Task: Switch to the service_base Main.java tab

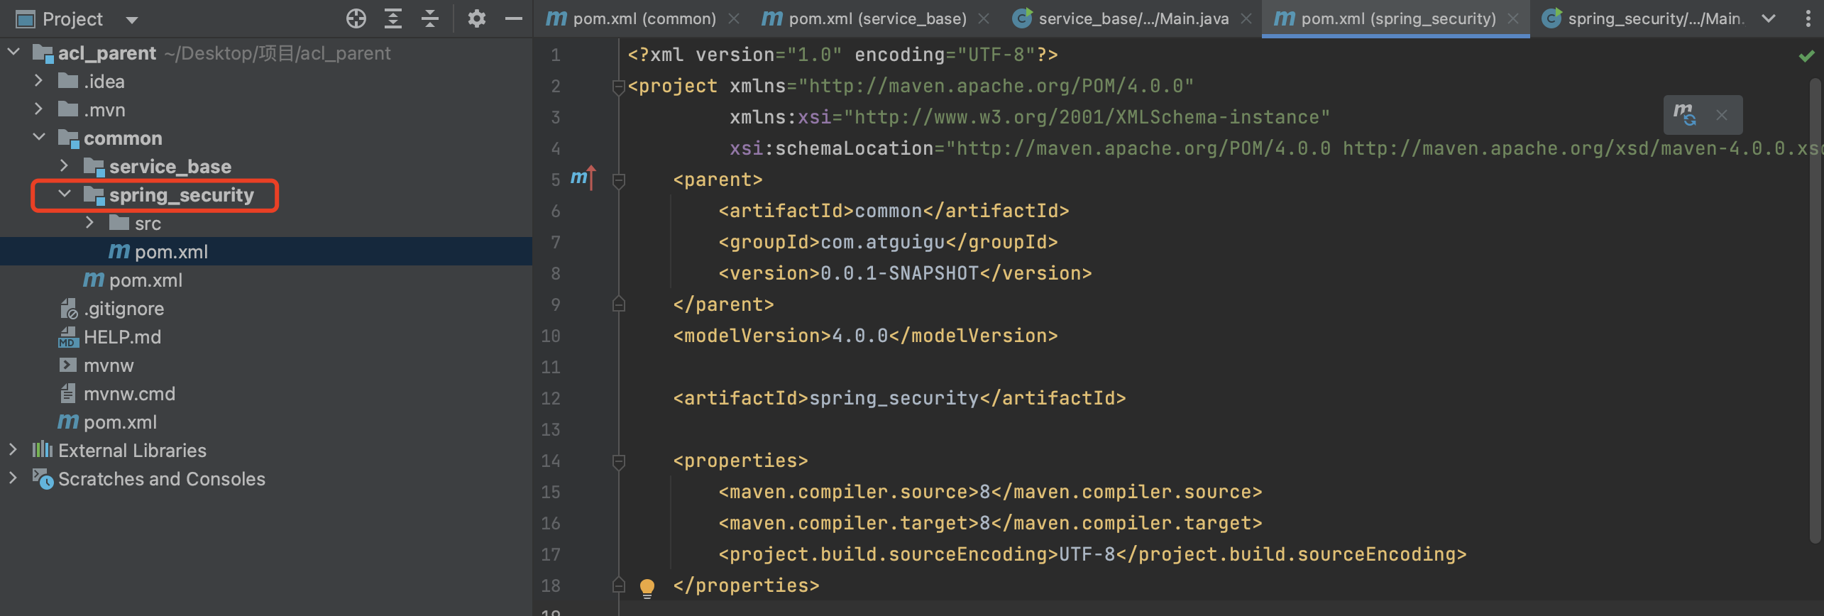Action: tap(1133, 19)
